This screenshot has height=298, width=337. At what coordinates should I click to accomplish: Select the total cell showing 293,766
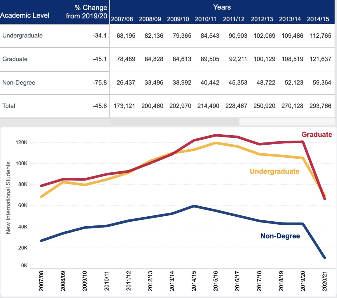[x=320, y=106]
